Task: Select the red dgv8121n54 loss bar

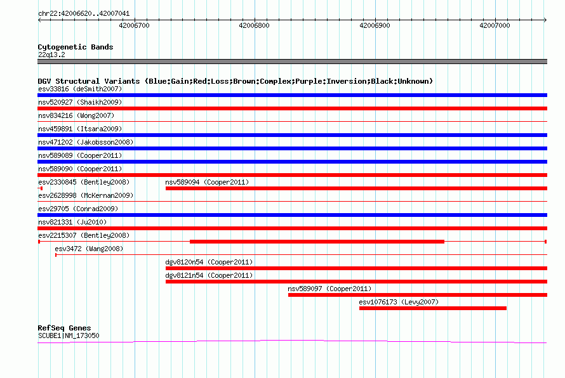Action: tap(356, 282)
